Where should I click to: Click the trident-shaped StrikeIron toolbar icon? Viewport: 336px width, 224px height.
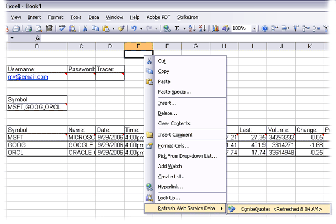[296, 28]
